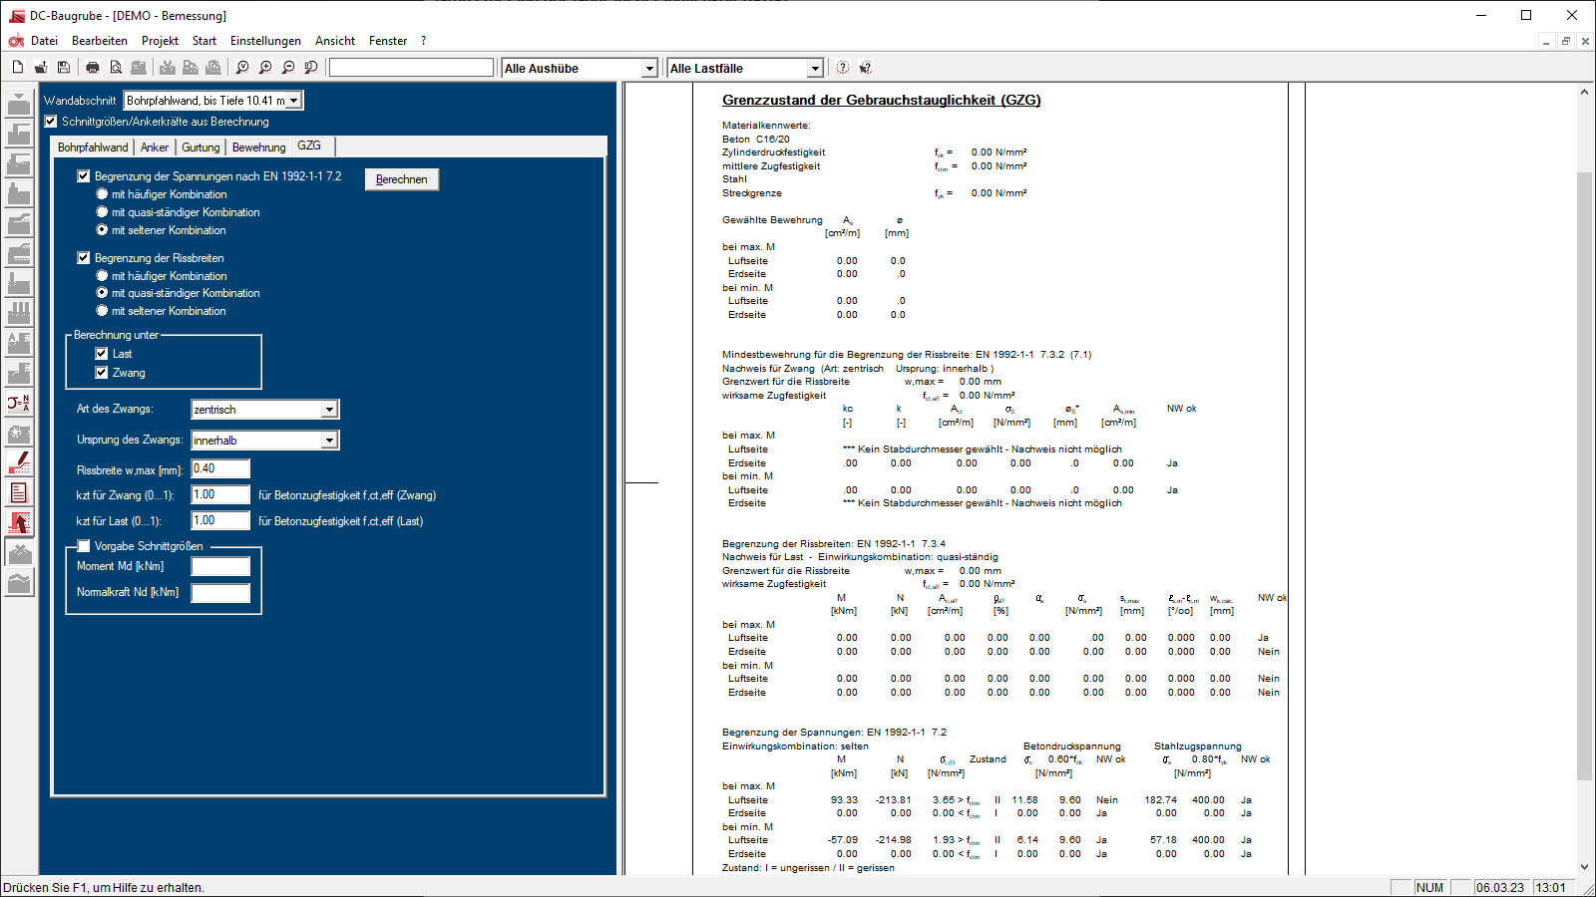Open the red document report sidebar icon
This screenshot has width=1596, height=897.
tap(19, 493)
